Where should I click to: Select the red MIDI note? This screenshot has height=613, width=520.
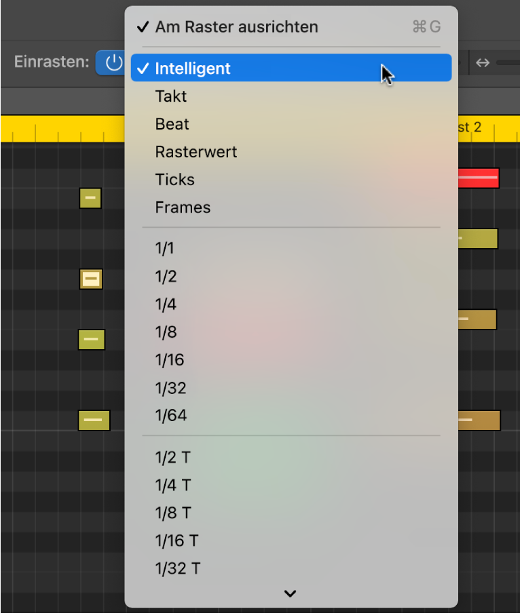click(479, 178)
